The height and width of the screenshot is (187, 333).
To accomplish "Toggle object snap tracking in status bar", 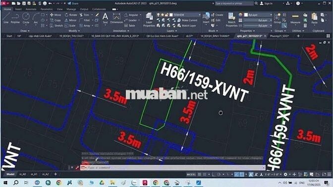I will click(236, 175).
